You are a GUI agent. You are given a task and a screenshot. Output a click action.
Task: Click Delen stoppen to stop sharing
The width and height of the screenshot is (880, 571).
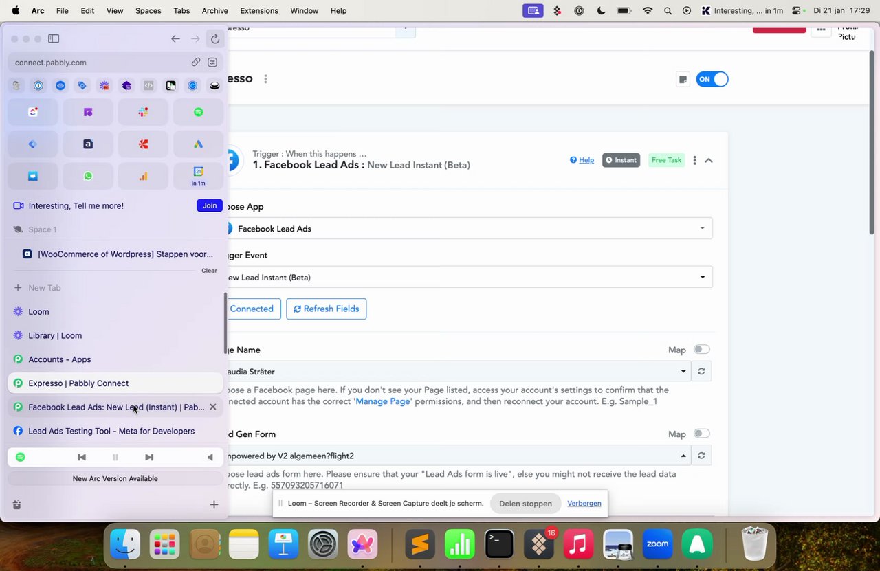coord(525,503)
